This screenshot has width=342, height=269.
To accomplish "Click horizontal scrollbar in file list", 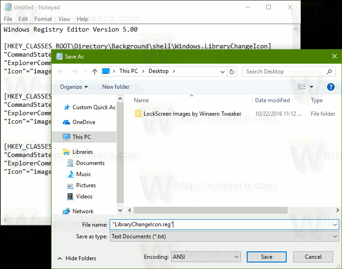I will point(210,210).
